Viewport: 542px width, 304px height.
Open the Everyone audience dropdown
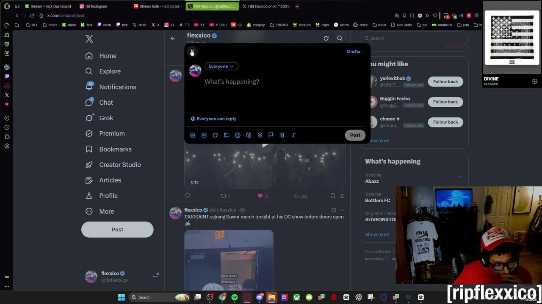point(221,66)
